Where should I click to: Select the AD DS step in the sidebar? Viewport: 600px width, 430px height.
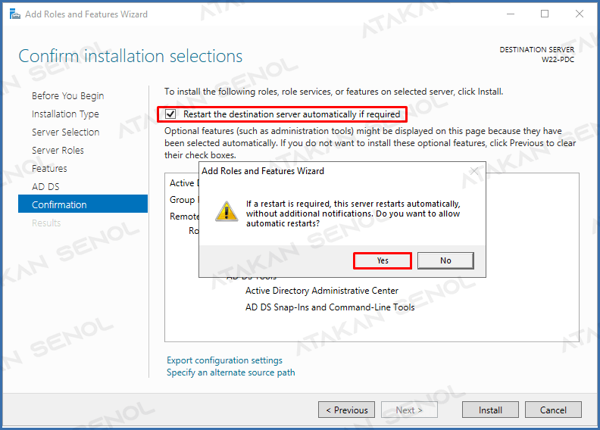pyautogui.click(x=45, y=187)
